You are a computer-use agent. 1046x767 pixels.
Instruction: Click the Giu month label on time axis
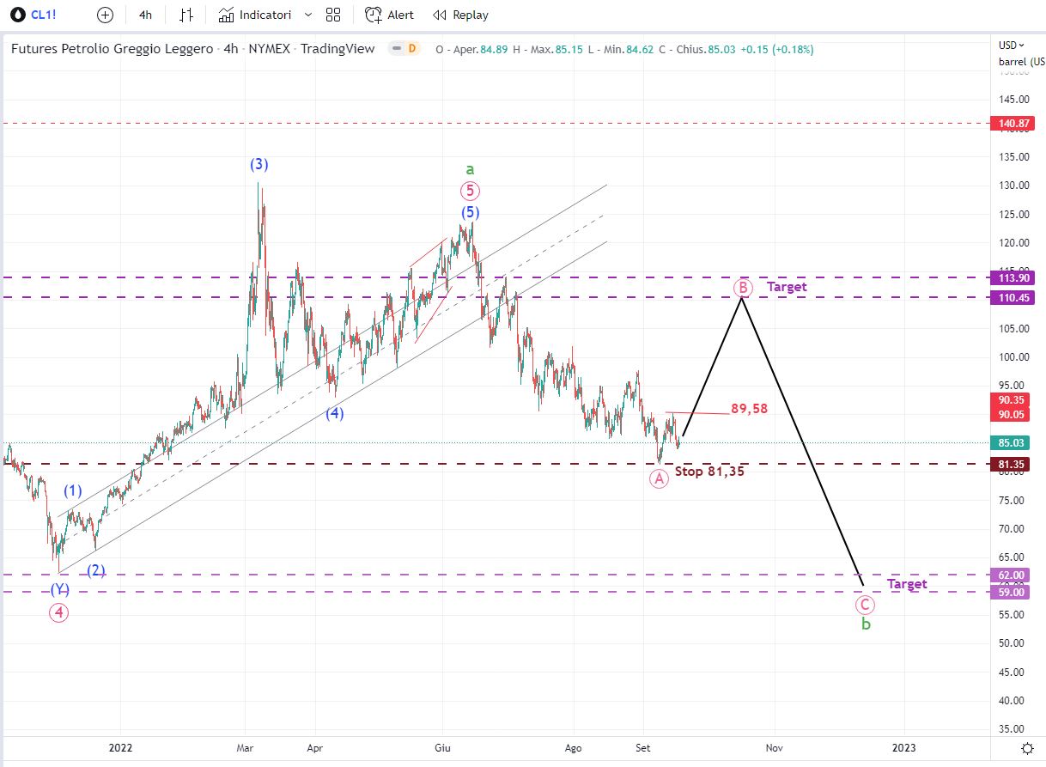coord(443,748)
